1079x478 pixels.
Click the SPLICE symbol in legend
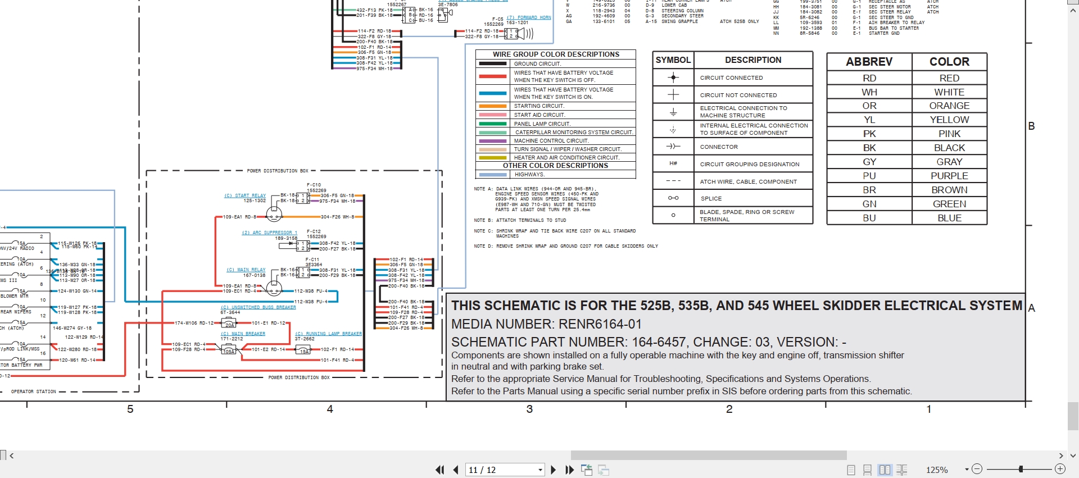click(x=673, y=198)
